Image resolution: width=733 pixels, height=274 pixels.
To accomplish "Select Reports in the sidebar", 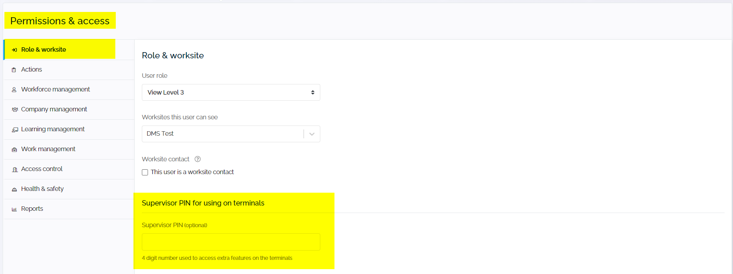I will pyautogui.click(x=32, y=209).
